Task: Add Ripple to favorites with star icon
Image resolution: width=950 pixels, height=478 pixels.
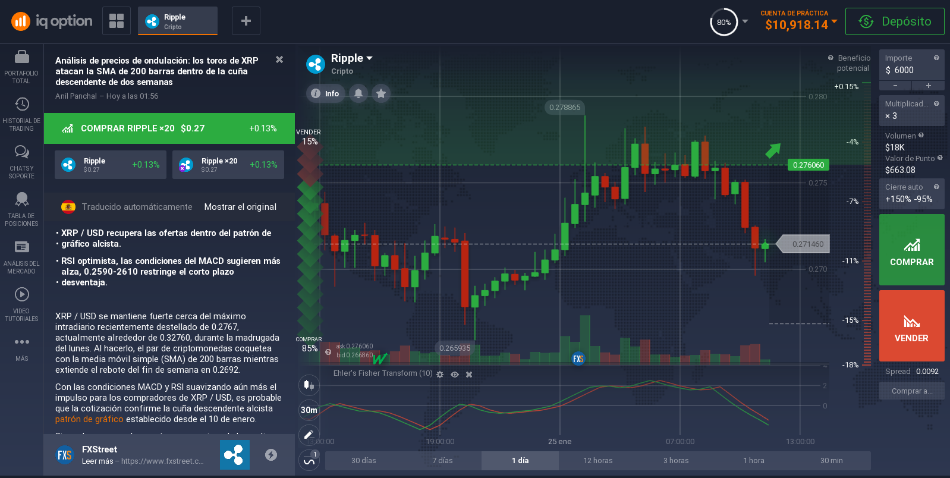Action: coord(381,93)
